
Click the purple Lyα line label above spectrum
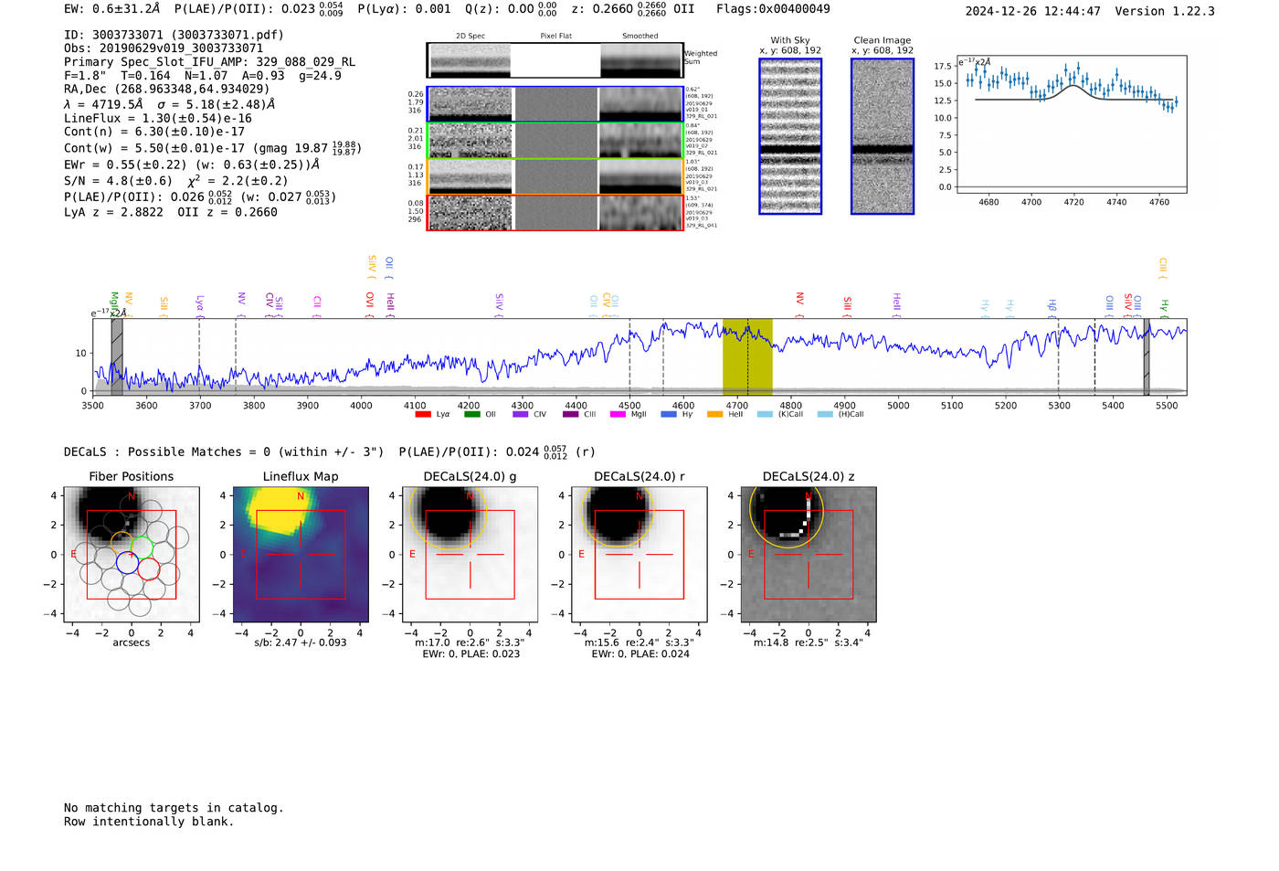(x=199, y=303)
